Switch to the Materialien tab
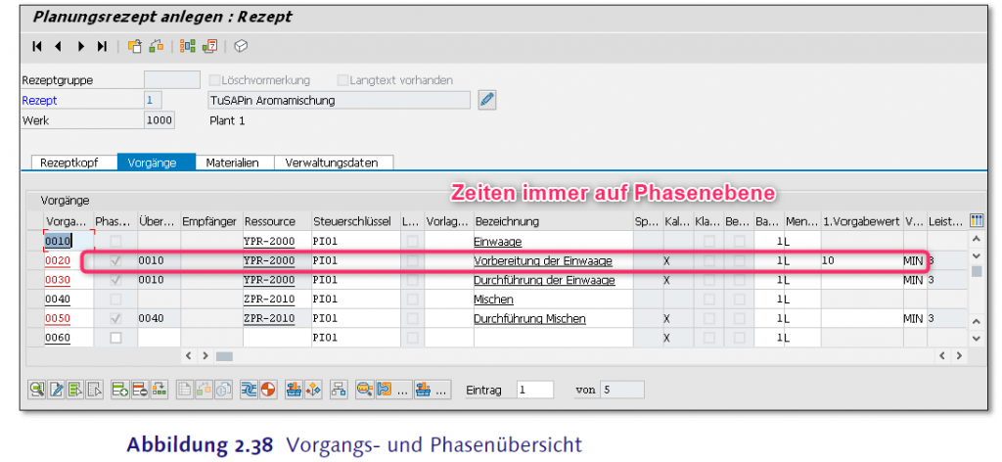1002x462 pixels. [x=233, y=162]
